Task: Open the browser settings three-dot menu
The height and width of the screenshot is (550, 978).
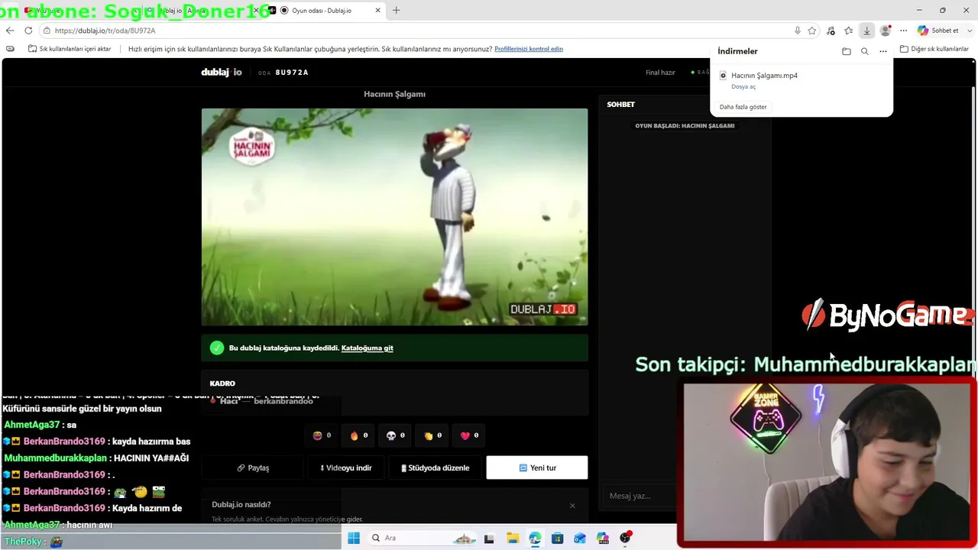Action: point(903,31)
